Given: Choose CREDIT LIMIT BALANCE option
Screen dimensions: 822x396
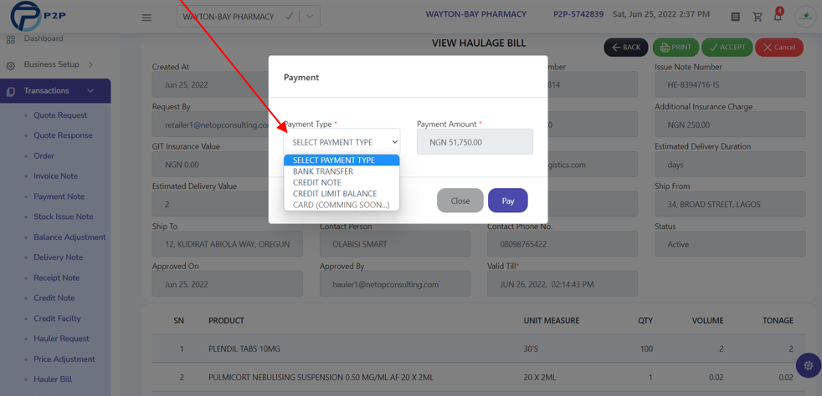Looking at the screenshot, I should click(342, 194).
